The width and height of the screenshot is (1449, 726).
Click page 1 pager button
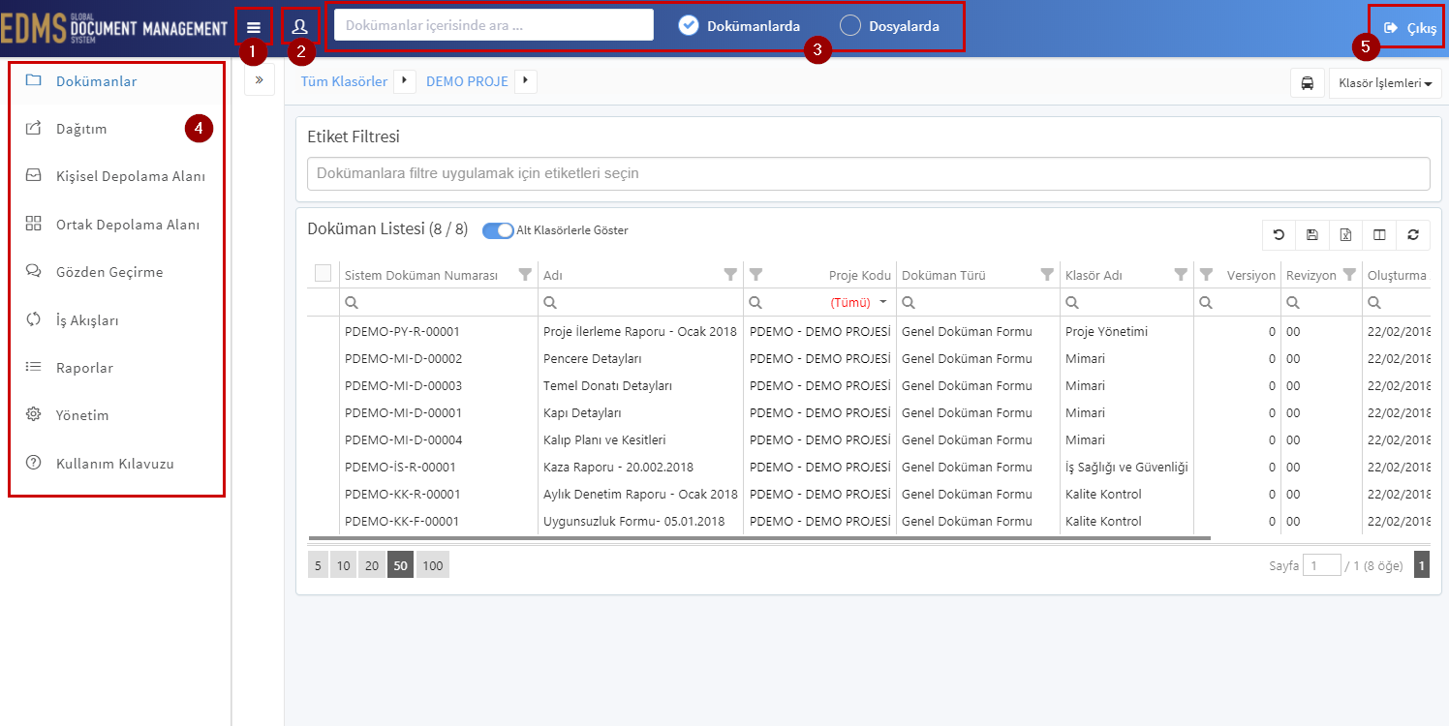pyautogui.click(x=1422, y=565)
